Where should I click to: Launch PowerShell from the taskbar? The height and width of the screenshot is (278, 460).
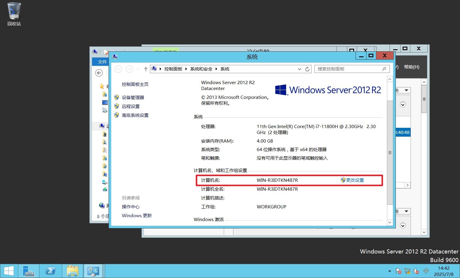(51, 271)
